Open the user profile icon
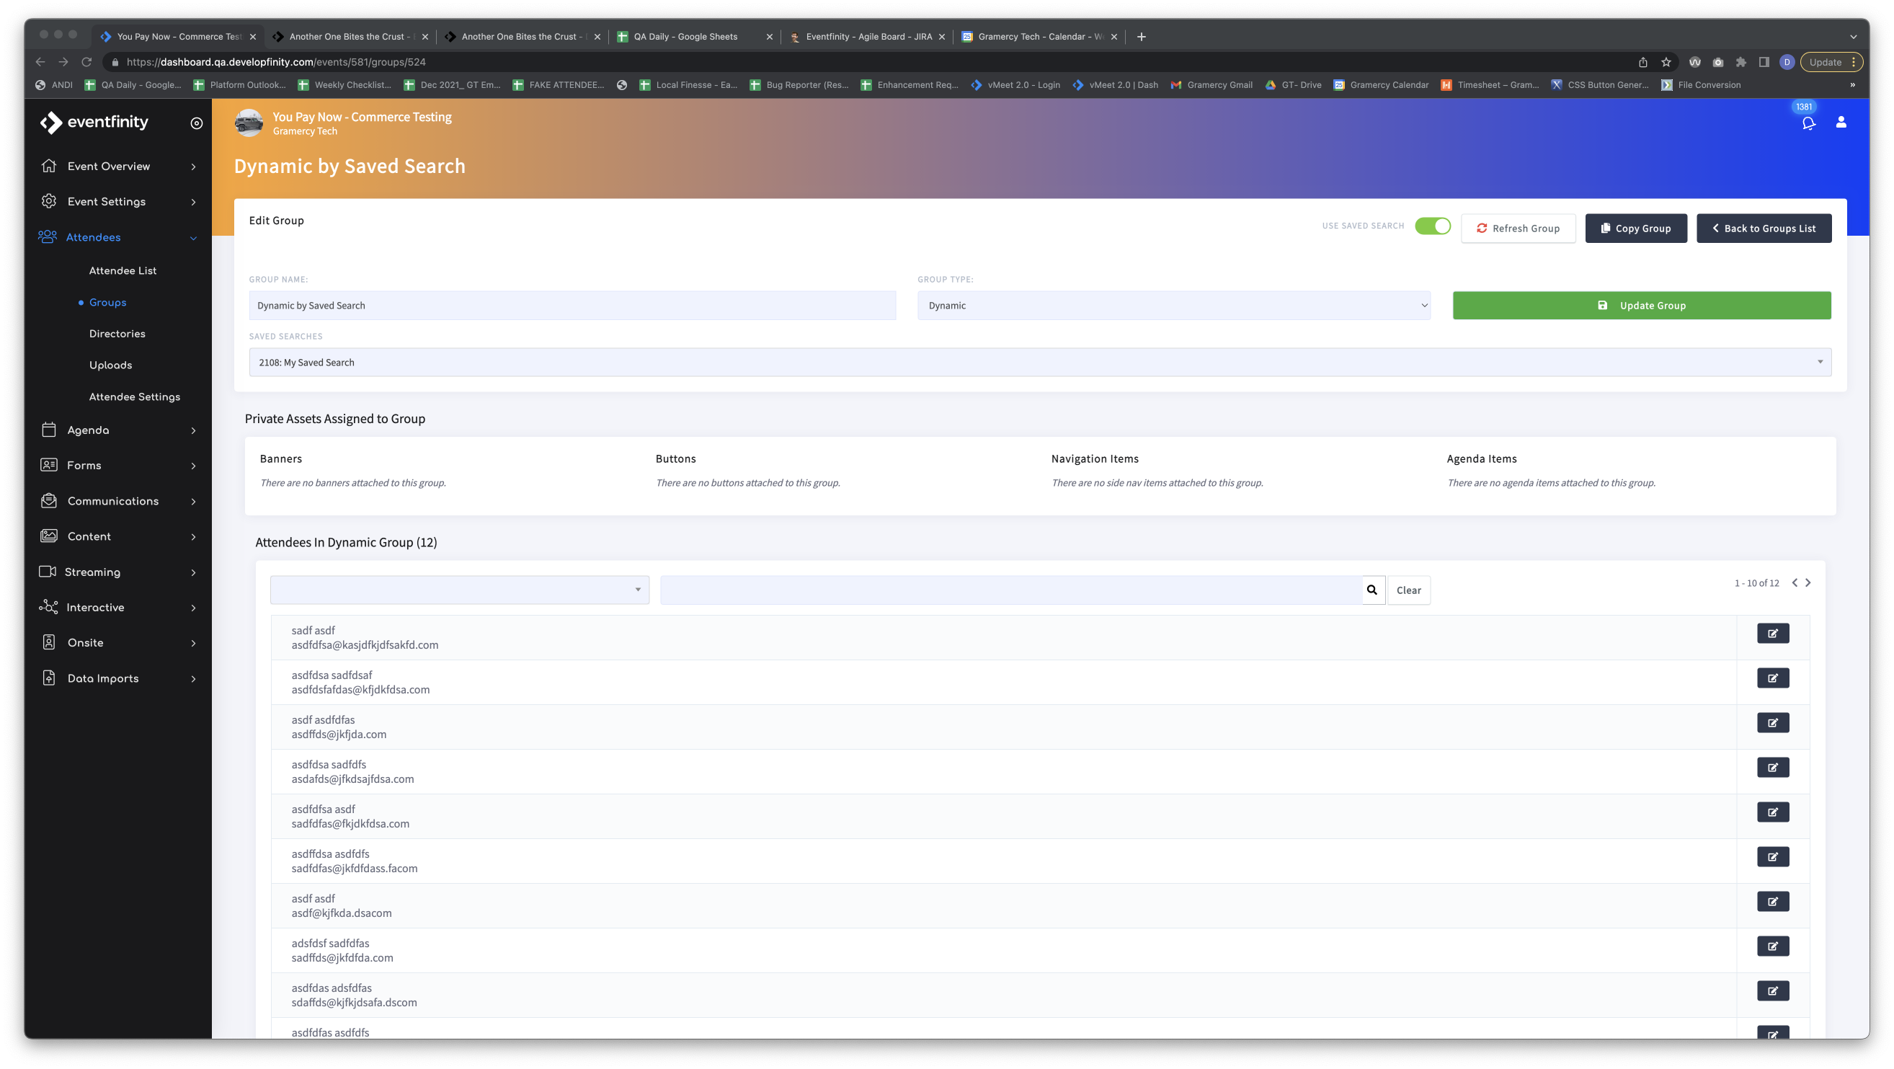 (x=1841, y=122)
